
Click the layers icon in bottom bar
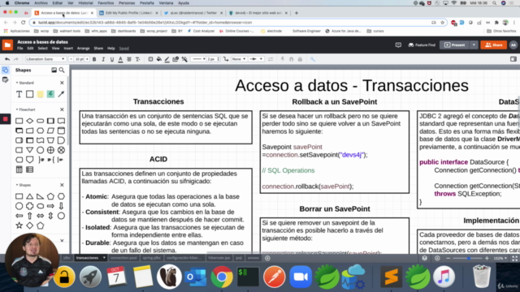tap(424, 258)
